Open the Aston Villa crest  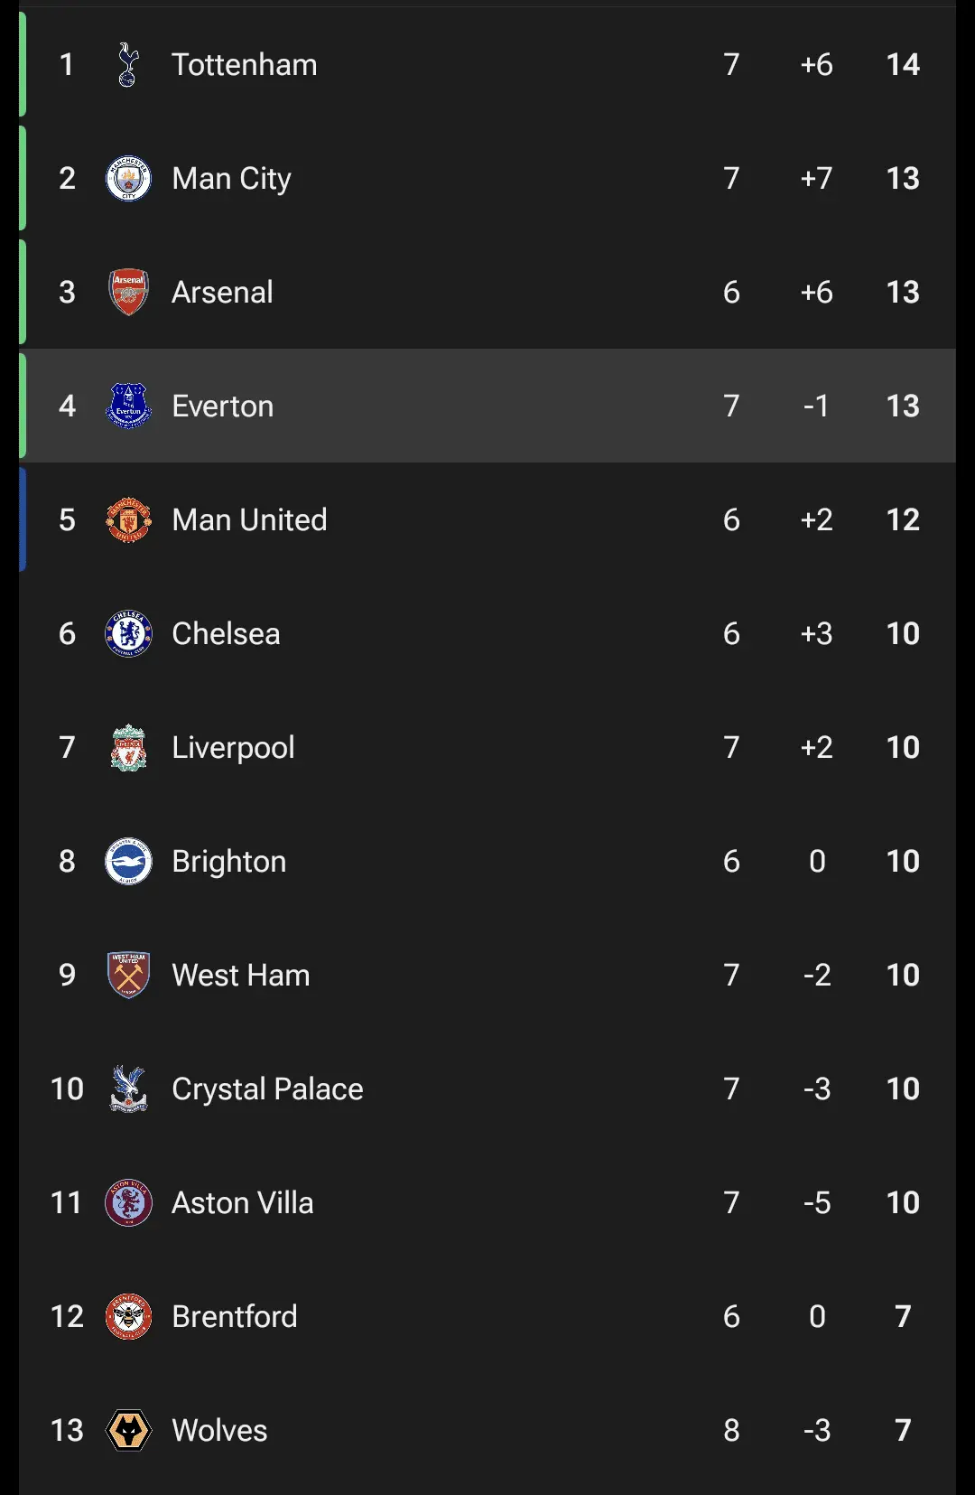(x=128, y=1203)
